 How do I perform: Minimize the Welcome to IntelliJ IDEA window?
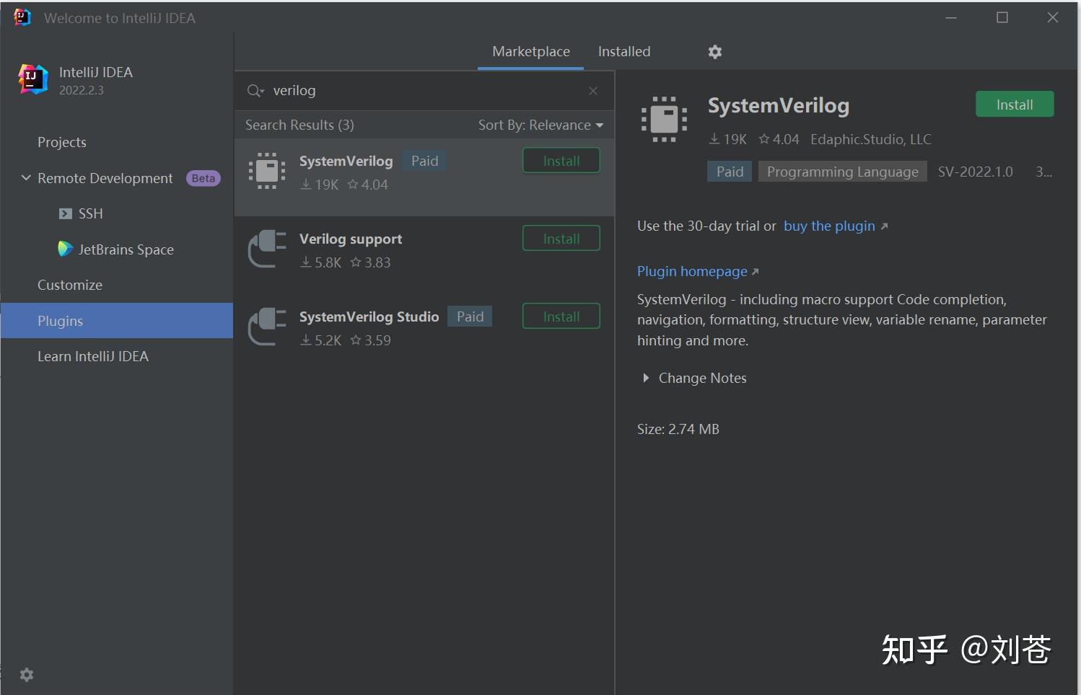(x=951, y=17)
